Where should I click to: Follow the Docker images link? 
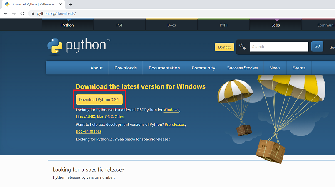click(89, 131)
